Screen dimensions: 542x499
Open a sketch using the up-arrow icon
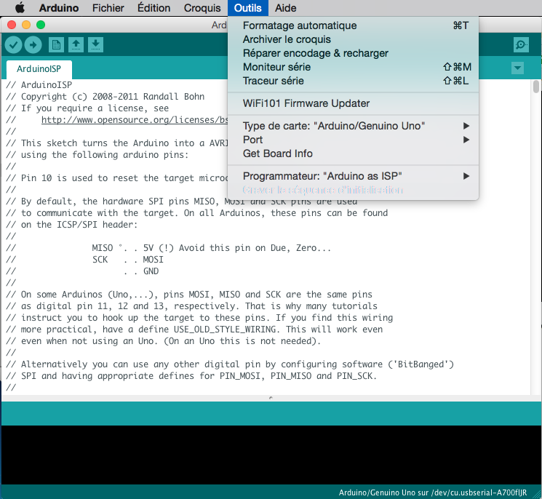[76, 45]
